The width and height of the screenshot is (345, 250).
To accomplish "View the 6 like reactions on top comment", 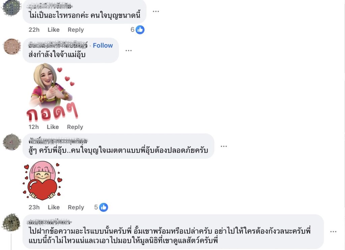I will pyautogui.click(x=137, y=30).
